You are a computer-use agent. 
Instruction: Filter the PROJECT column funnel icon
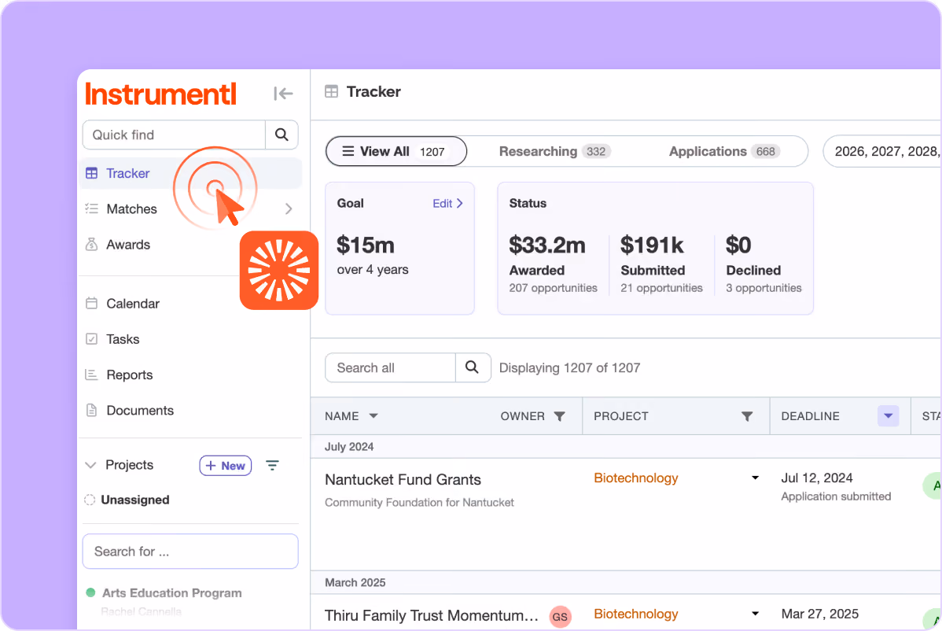[x=747, y=416]
